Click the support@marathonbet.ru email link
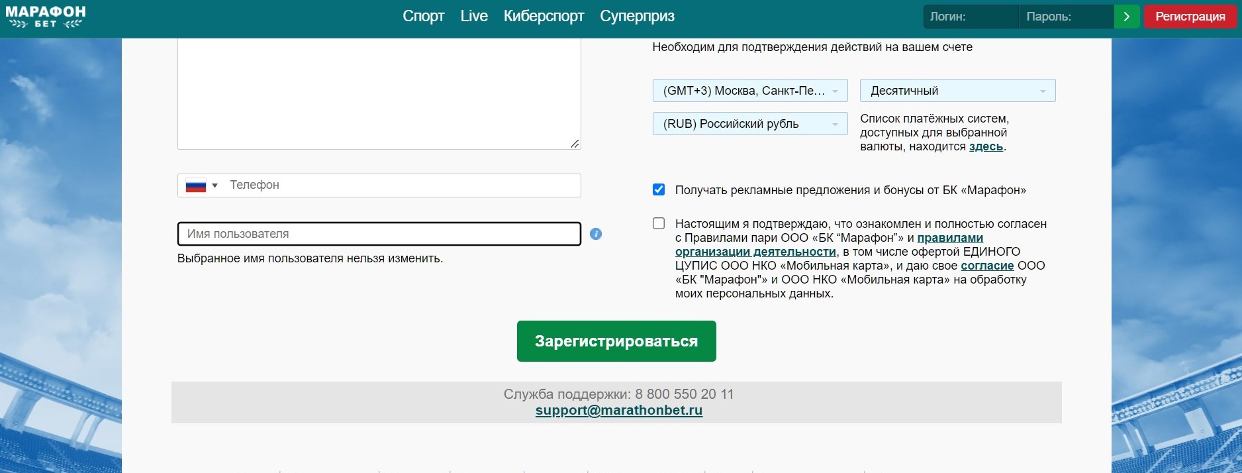1242x473 pixels. (619, 410)
